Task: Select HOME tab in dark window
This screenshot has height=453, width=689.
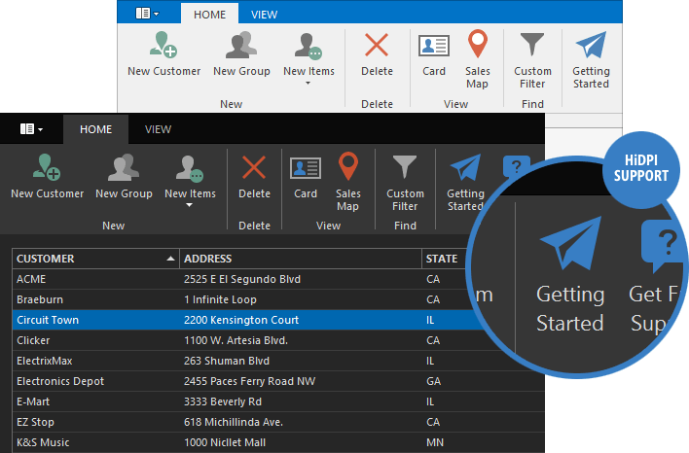Action: (95, 129)
